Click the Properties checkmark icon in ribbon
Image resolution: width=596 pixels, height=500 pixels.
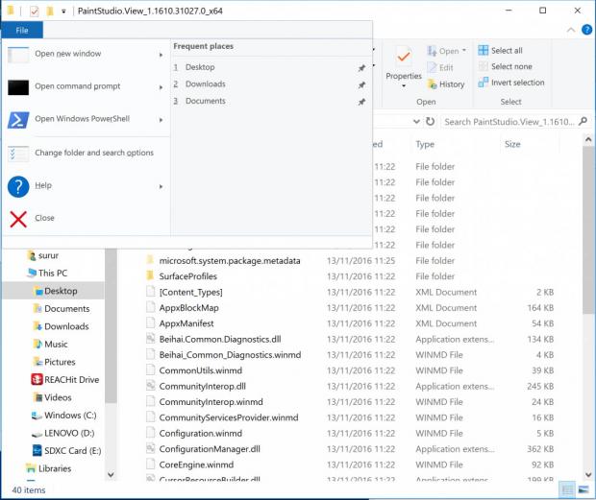click(403, 57)
